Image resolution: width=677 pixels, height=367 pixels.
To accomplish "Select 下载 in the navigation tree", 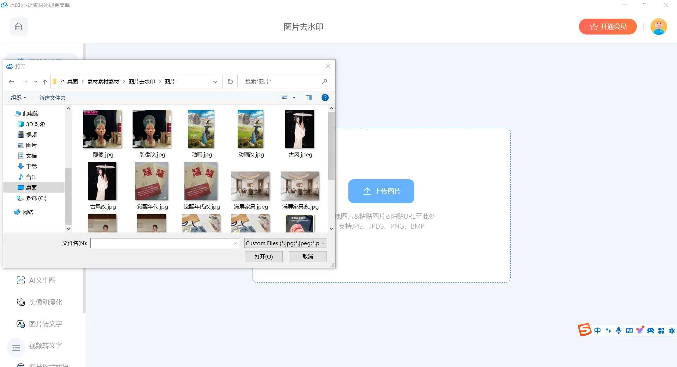I will 27,166.
